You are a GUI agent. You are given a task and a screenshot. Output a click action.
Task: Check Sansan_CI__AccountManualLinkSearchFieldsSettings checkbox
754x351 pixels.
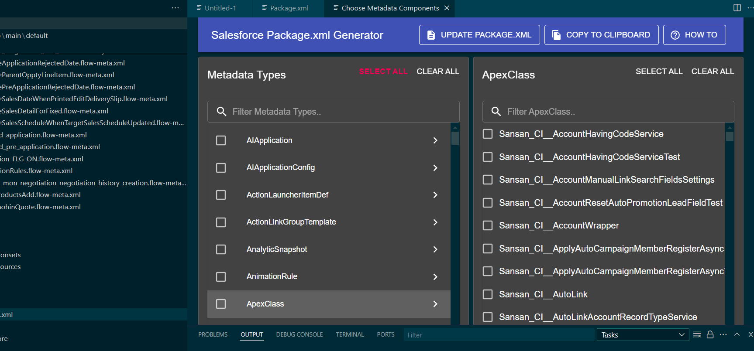tap(488, 180)
